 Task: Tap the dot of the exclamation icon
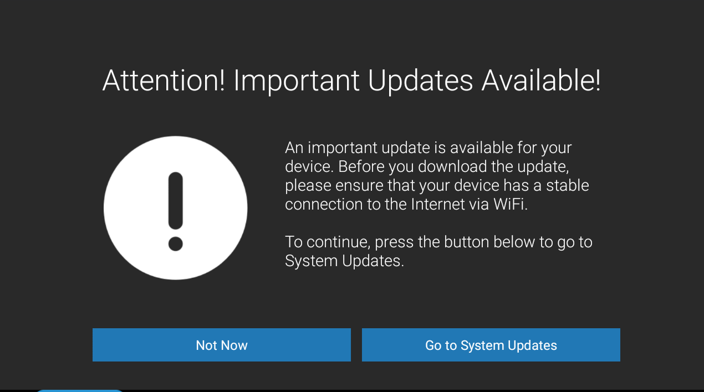pos(176,243)
